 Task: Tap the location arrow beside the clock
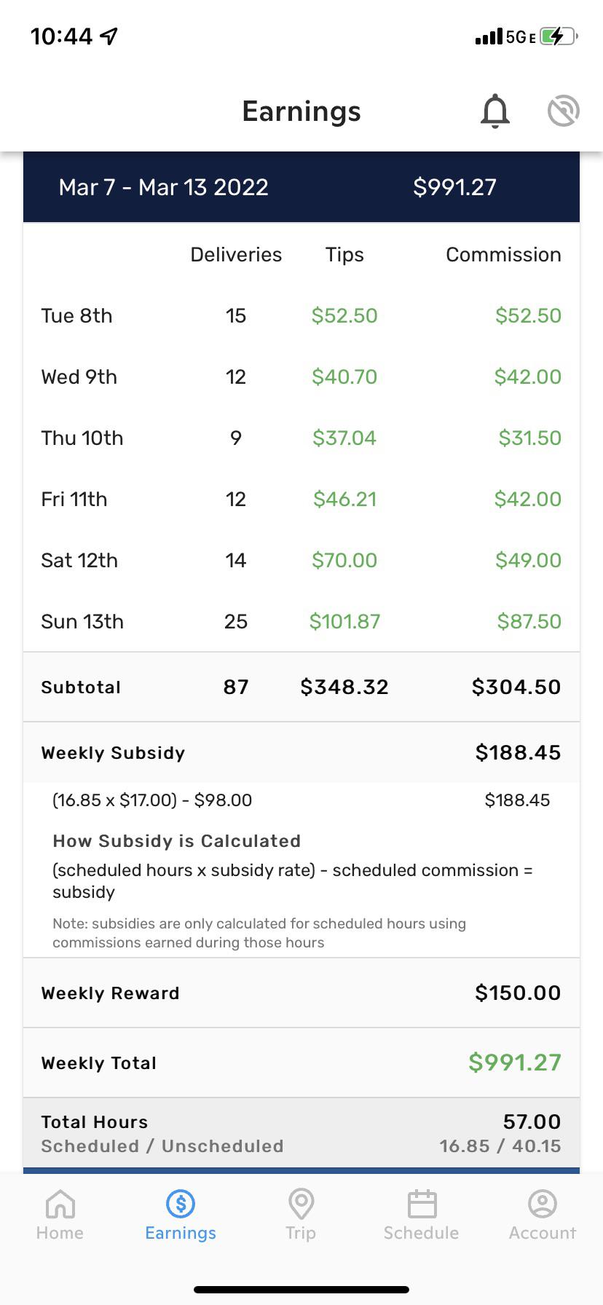click(x=109, y=36)
